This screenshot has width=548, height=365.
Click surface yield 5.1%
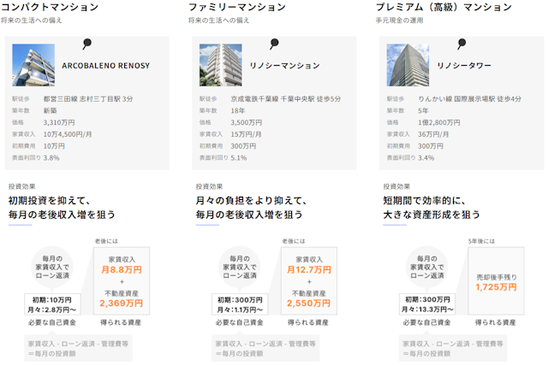coord(239,158)
